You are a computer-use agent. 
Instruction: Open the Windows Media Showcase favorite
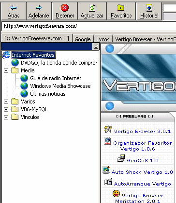(x=60, y=86)
